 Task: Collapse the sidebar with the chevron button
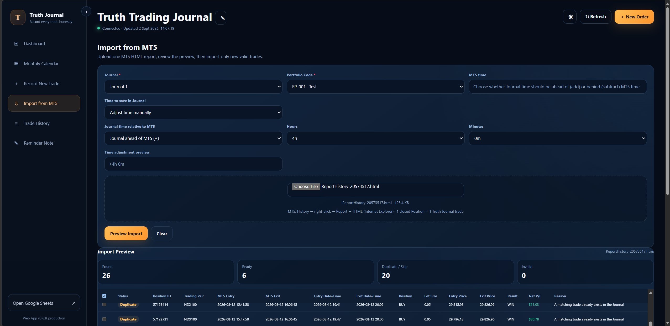[x=86, y=12]
